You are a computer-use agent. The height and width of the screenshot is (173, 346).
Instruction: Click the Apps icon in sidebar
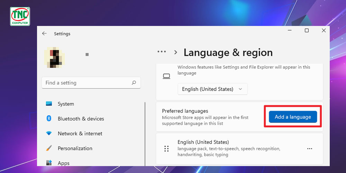49,163
